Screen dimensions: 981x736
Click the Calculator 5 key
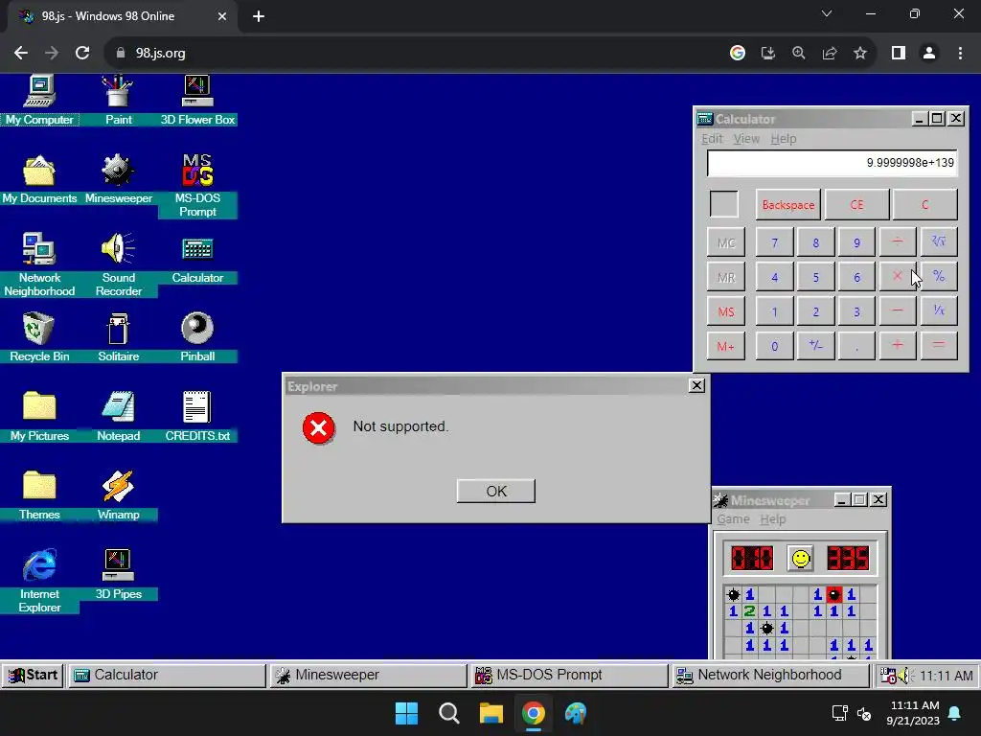[x=816, y=277]
